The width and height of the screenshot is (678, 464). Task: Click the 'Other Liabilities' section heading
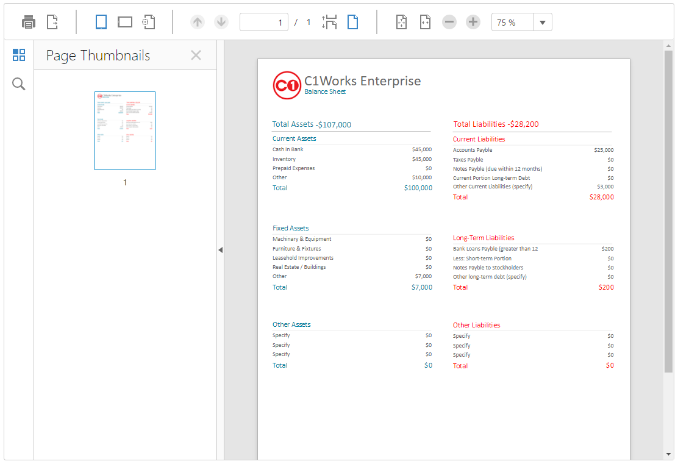click(x=476, y=325)
